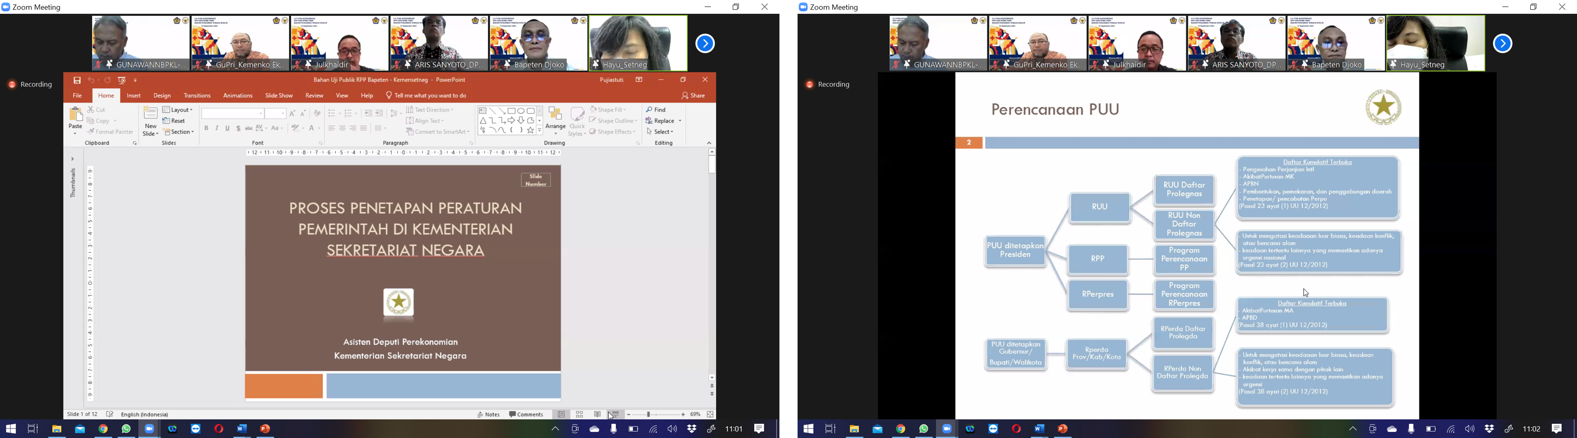Click the zoom slider in PowerPoint status bar
The height and width of the screenshot is (438, 1577).
[656, 415]
